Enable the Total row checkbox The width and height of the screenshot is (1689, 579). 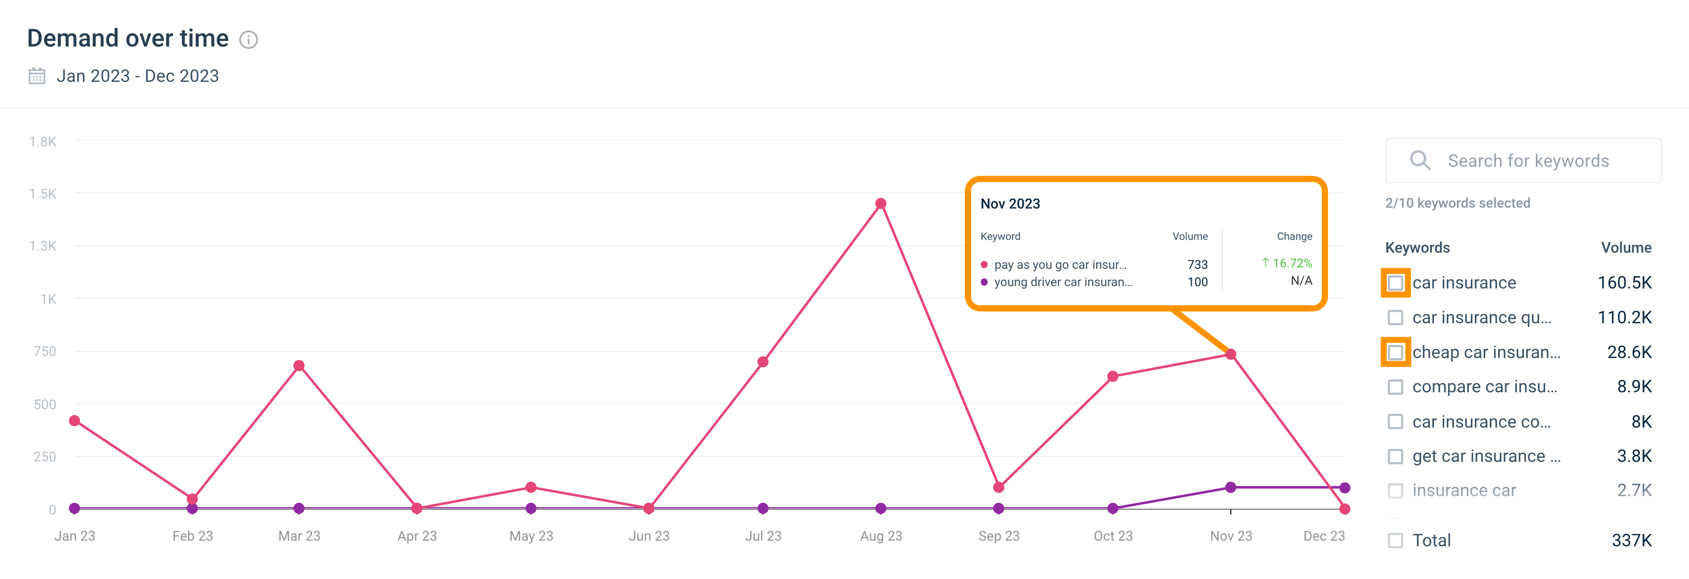pos(1395,540)
